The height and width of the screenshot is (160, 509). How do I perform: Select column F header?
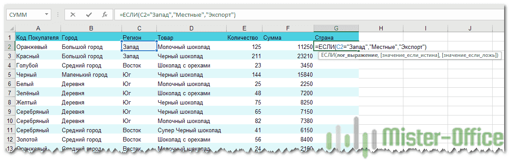pyautogui.click(x=288, y=29)
